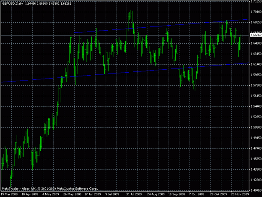The image size is (262, 197).
Task: Click the 15 Sep 2009 date label
Action: (x=177, y=194)
